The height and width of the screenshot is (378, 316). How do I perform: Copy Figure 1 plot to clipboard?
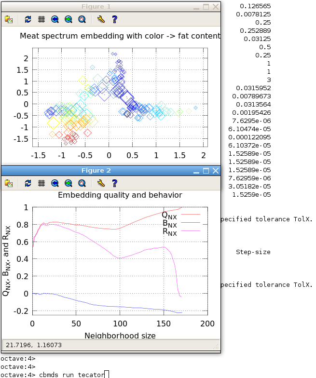coord(9,19)
